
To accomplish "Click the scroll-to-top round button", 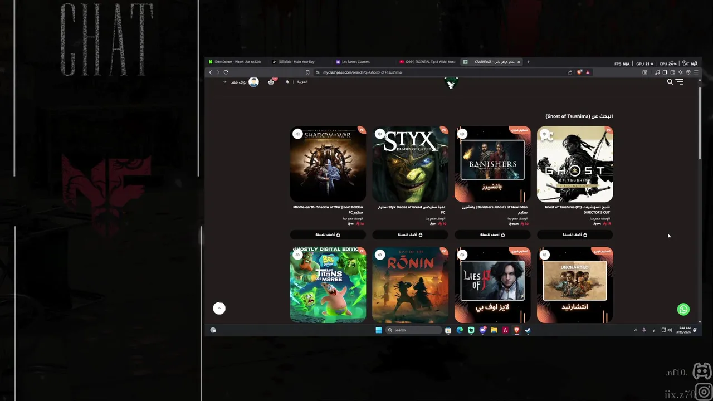I will (219, 308).
